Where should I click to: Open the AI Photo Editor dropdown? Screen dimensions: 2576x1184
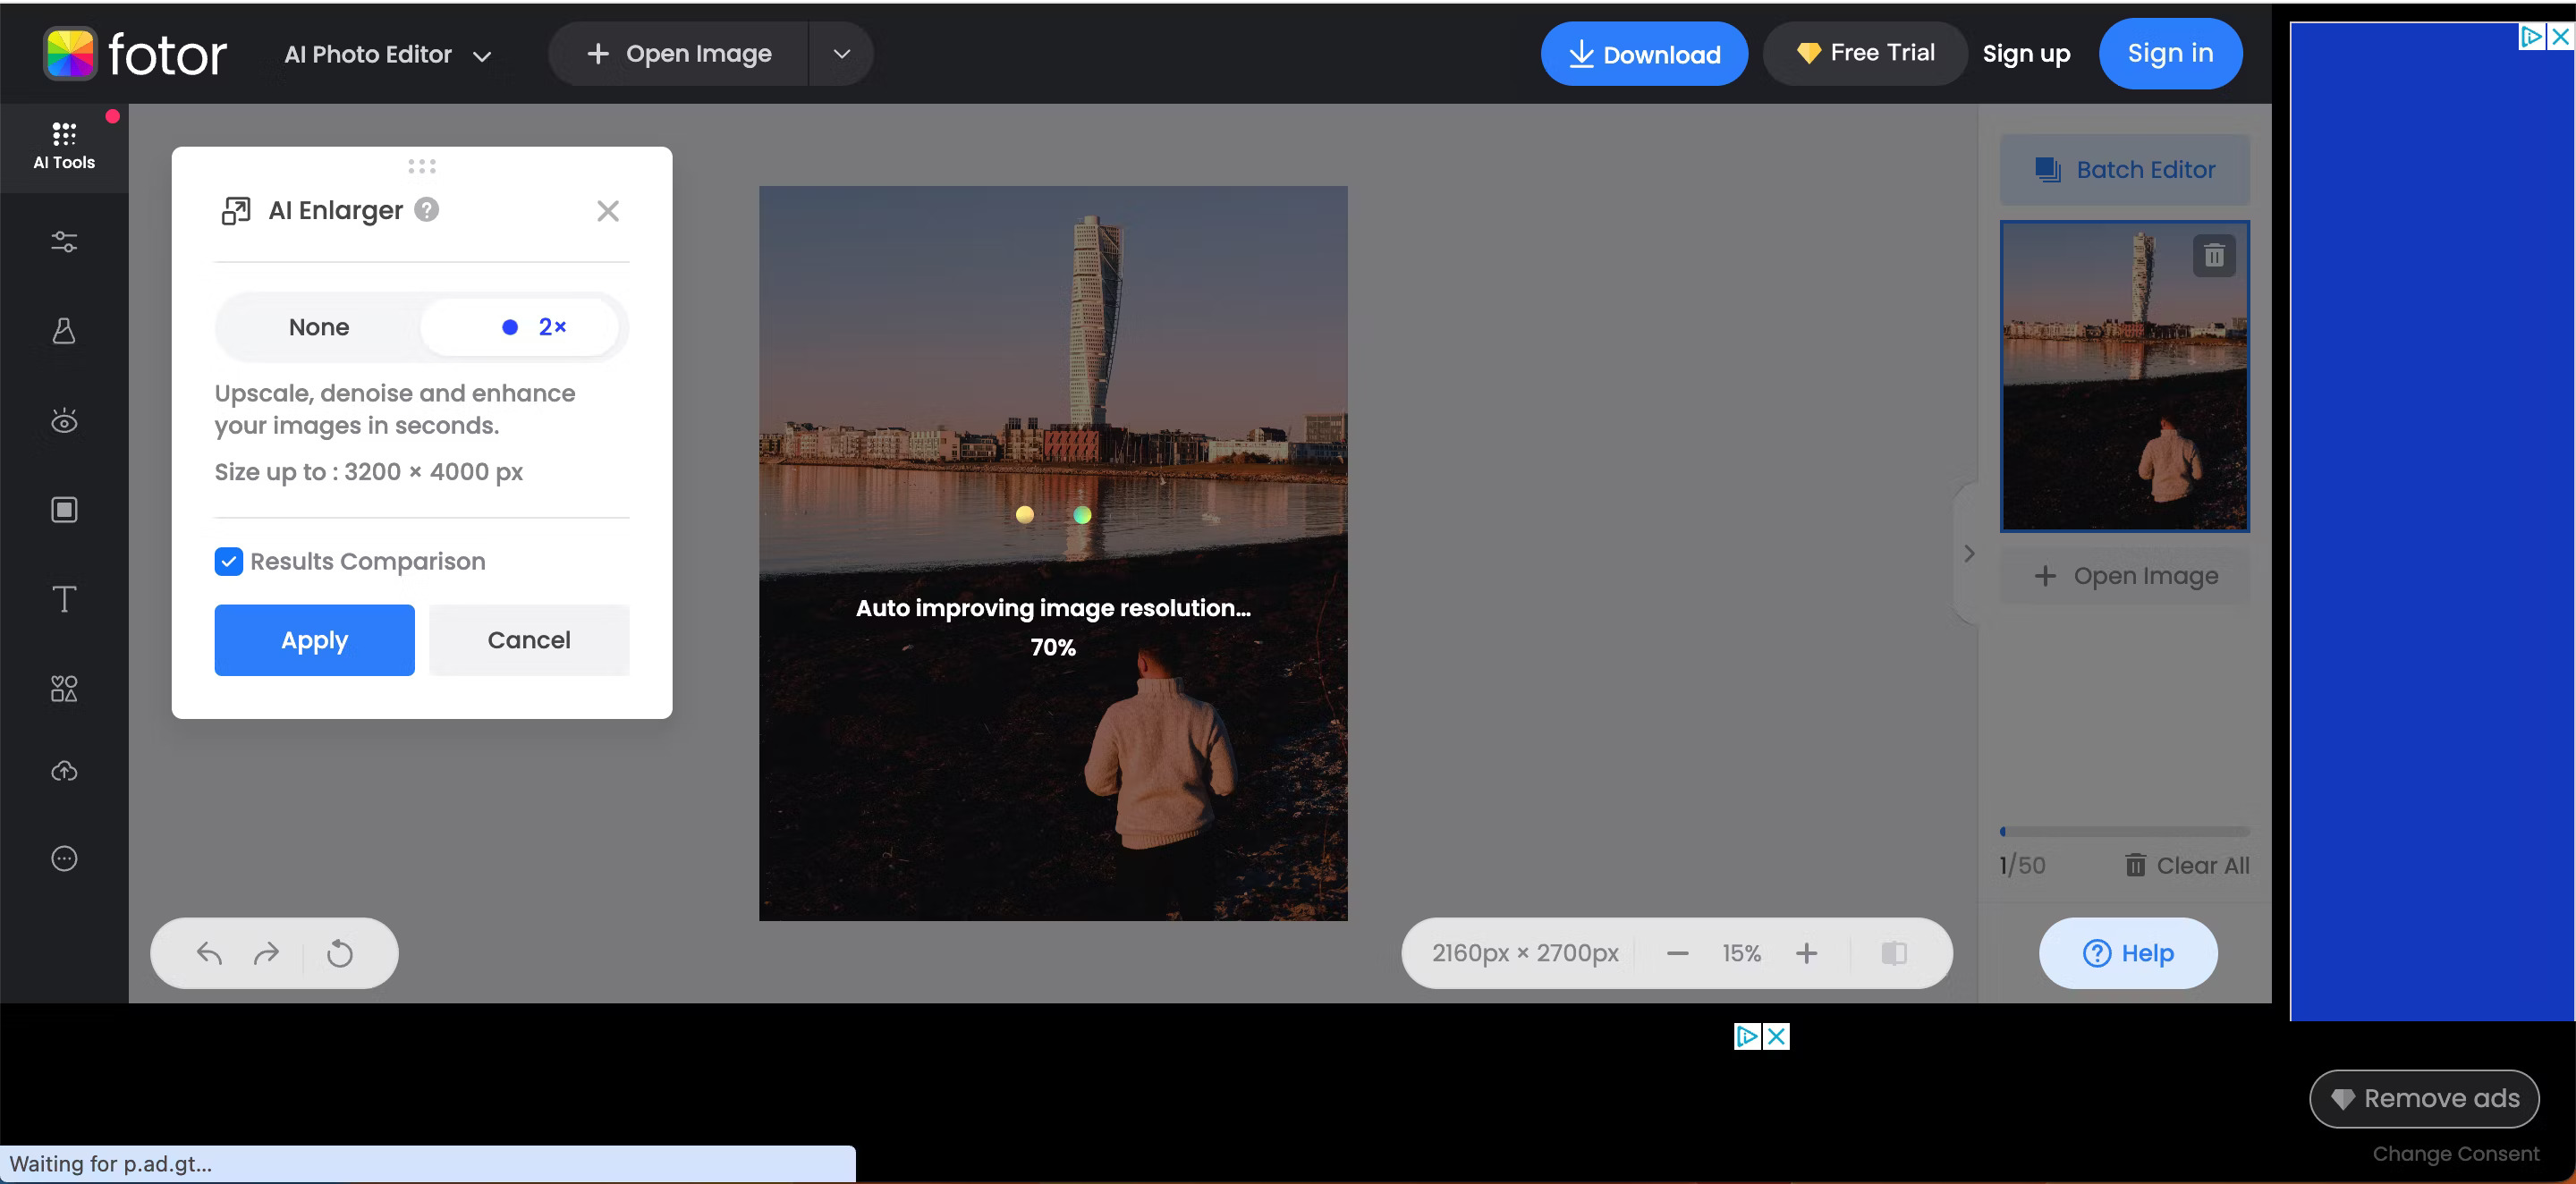coord(387,54)
